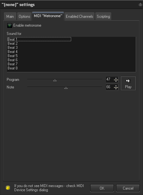Confirm settings with the OK button
Image resolution: width=143 pixels, height=195 pixels.
(102, 188)
